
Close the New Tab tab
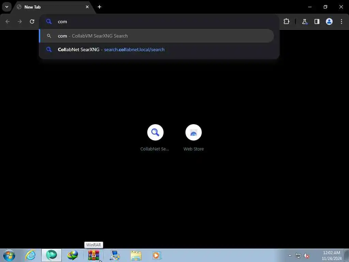click(87, 7)
